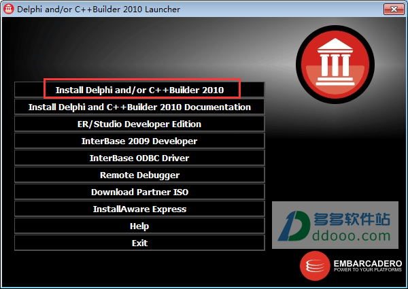Click the large red temple logo

coord(335,64)
